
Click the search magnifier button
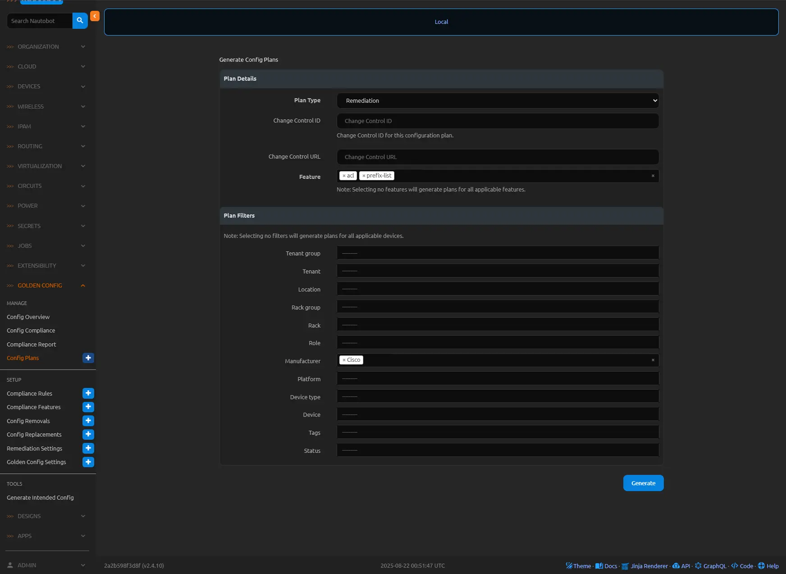[80, 21]
